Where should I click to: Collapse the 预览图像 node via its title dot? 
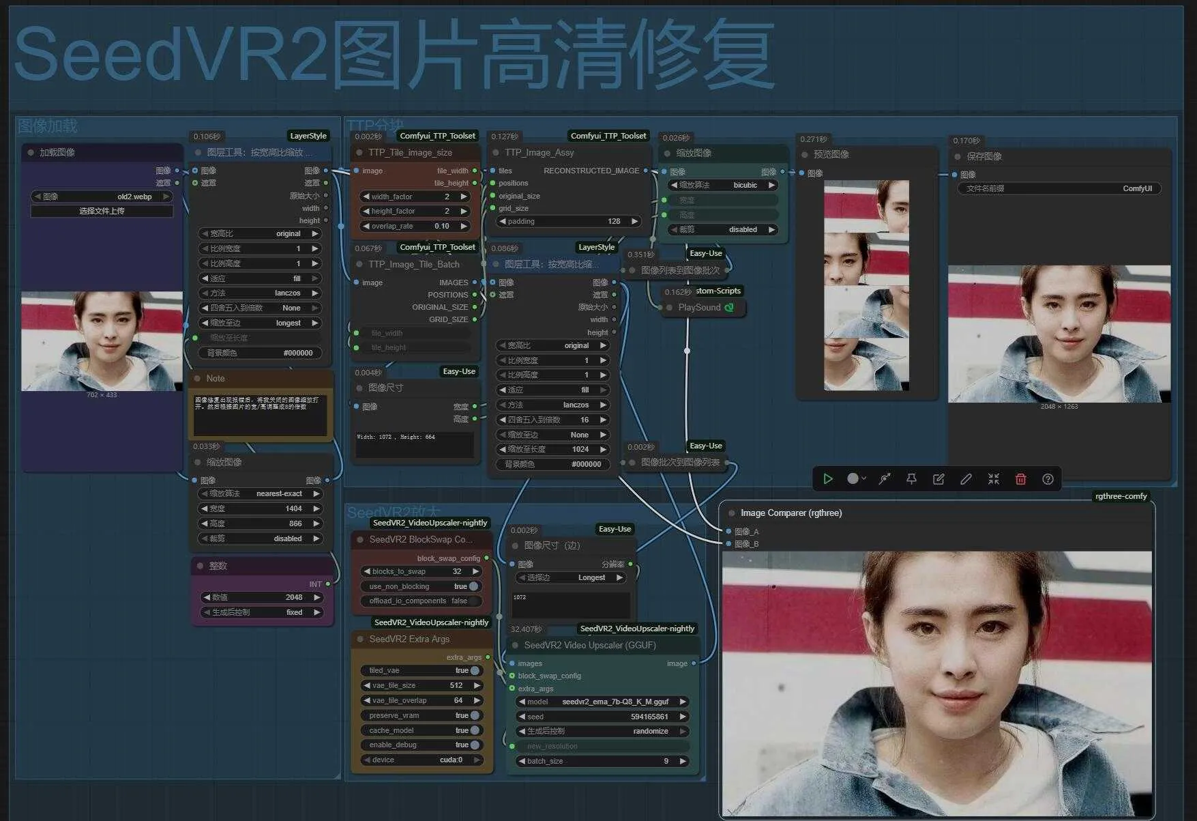[805, 155]
